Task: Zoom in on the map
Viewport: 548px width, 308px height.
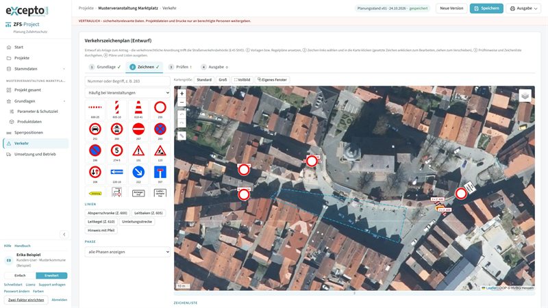Action: point(182,94)
